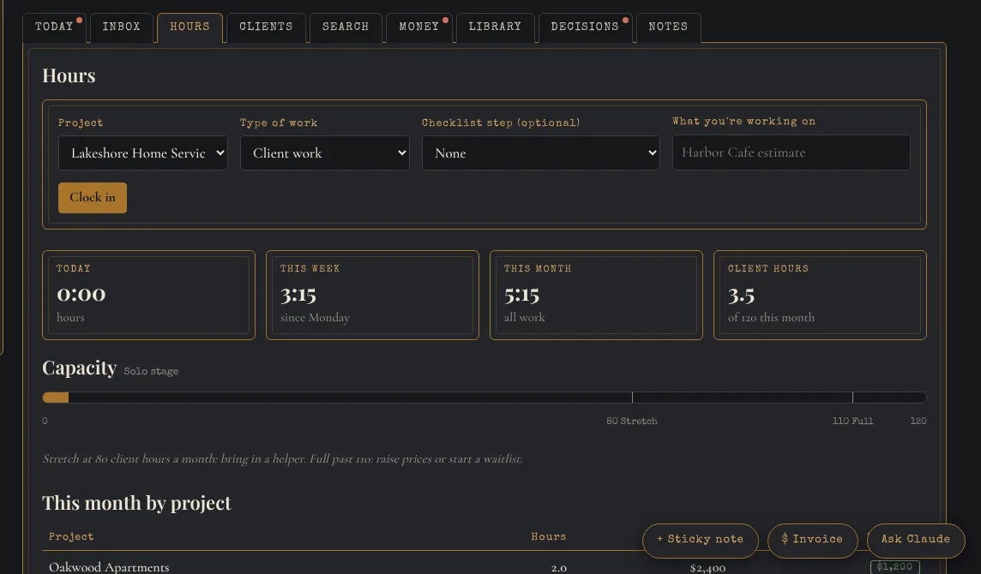Click the Hours column header

(549, 536)
